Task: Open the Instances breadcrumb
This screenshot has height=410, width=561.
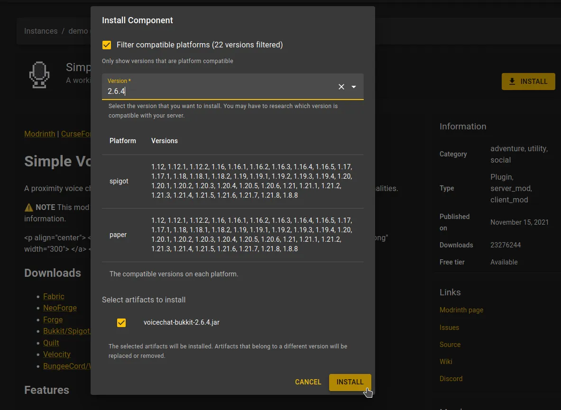Action: click(x=41, y=31)
